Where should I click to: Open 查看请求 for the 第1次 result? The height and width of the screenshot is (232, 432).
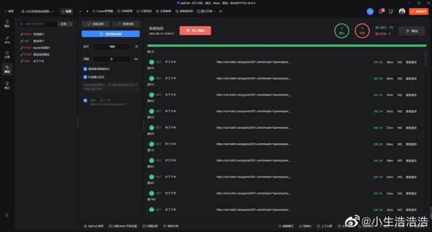[x=411, y=62]
